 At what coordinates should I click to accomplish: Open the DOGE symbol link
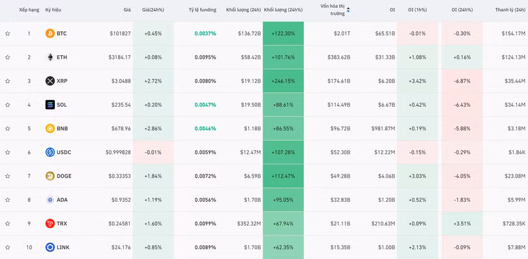click(64, 176)
